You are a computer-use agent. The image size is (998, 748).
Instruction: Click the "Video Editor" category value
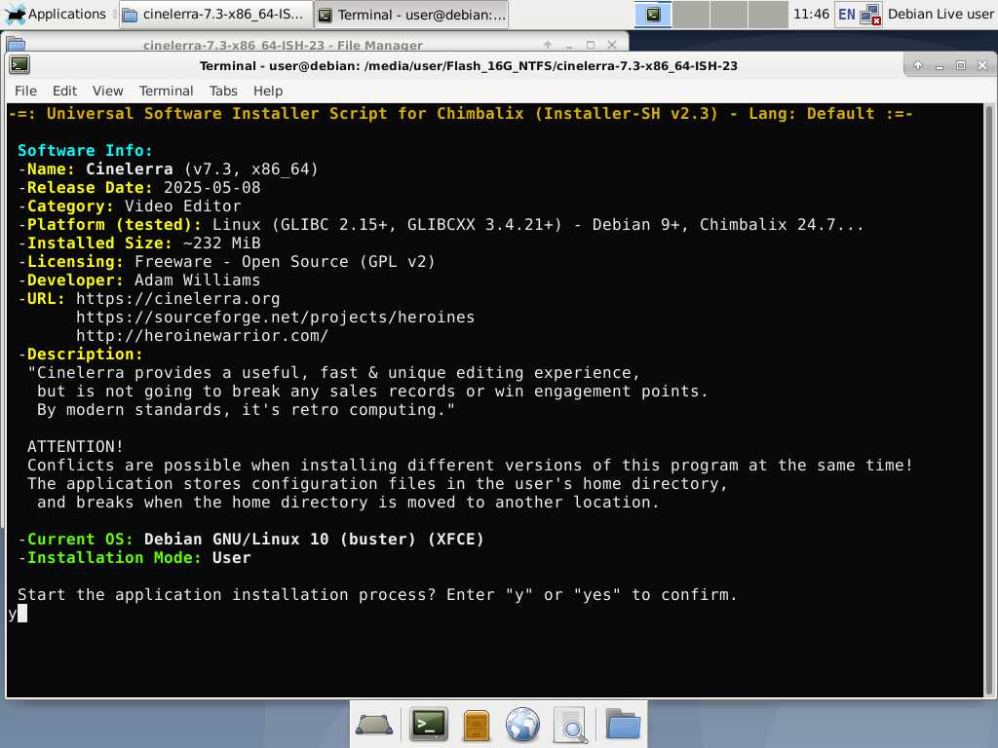[x=182, y=206]
